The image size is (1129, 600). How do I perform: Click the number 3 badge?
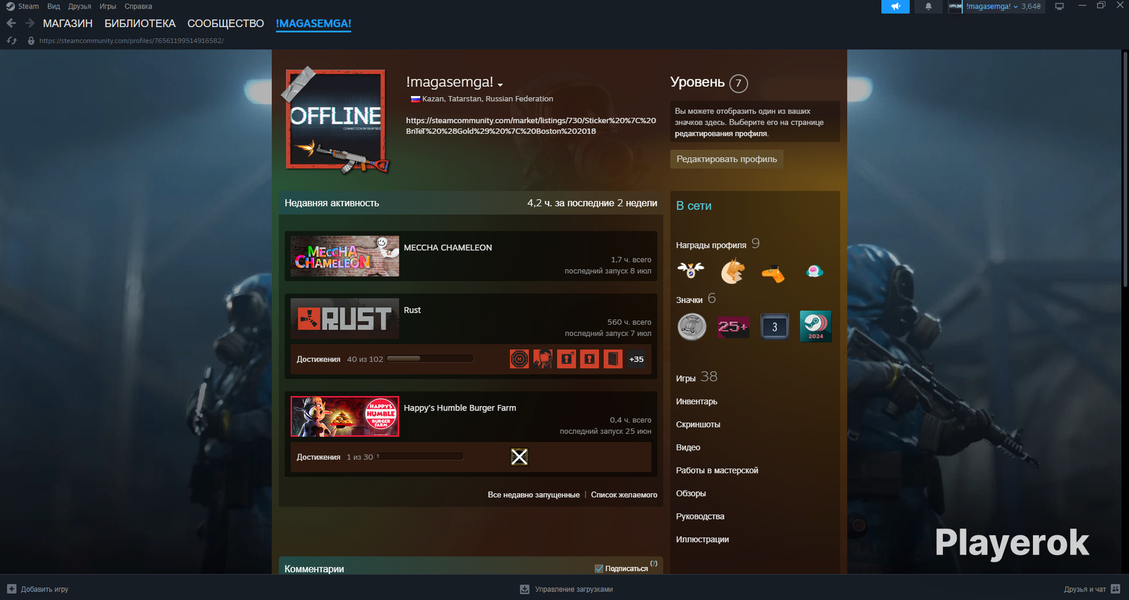click(x=774, y=326)
